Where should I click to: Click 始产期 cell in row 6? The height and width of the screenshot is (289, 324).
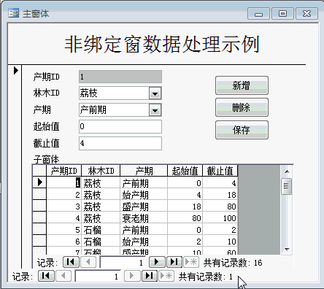[144, 242]
